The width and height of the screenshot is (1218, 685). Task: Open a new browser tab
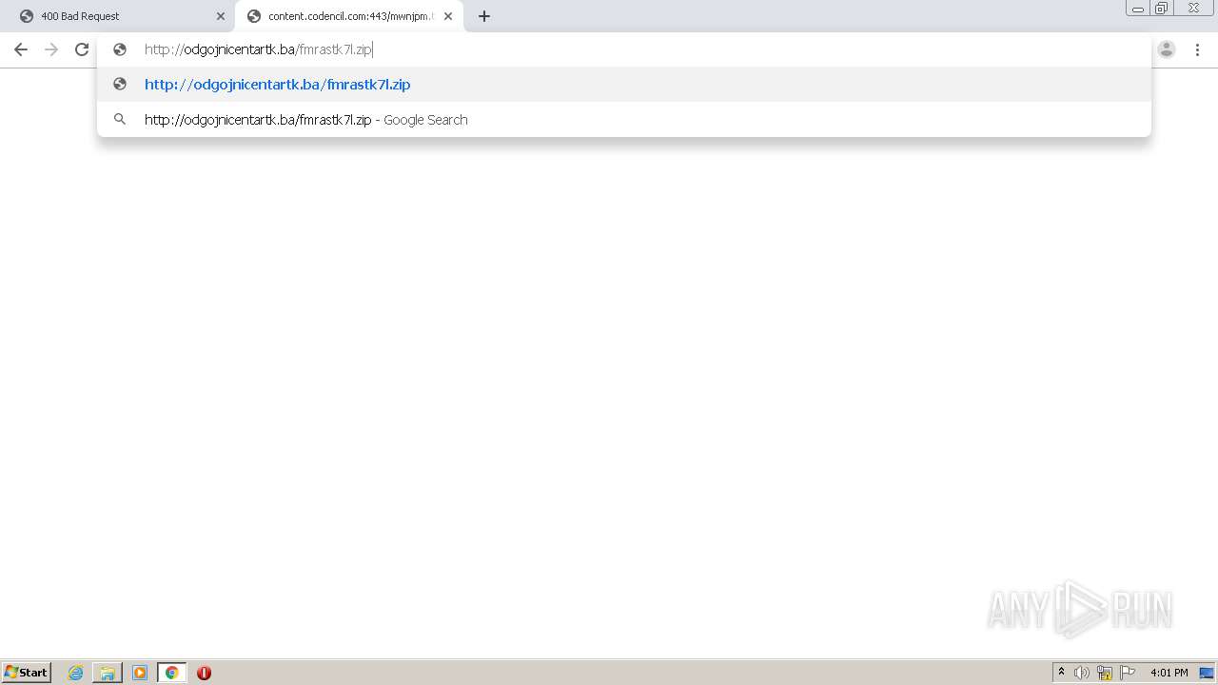[x=484, y=16]
